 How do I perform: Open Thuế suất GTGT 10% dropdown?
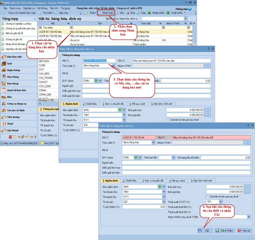click(x=221, y=202)
